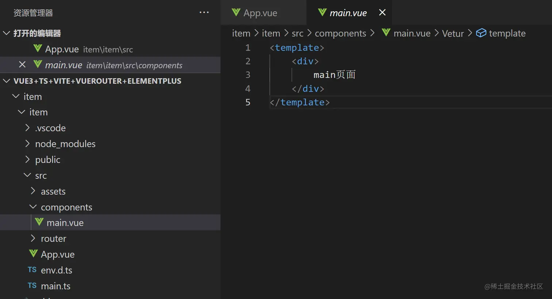Click the Vue icon of App.vue in the src folder

point(33,254)
